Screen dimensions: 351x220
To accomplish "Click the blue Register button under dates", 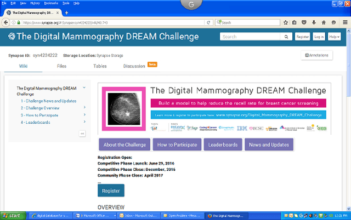I will tap(111, 190).
